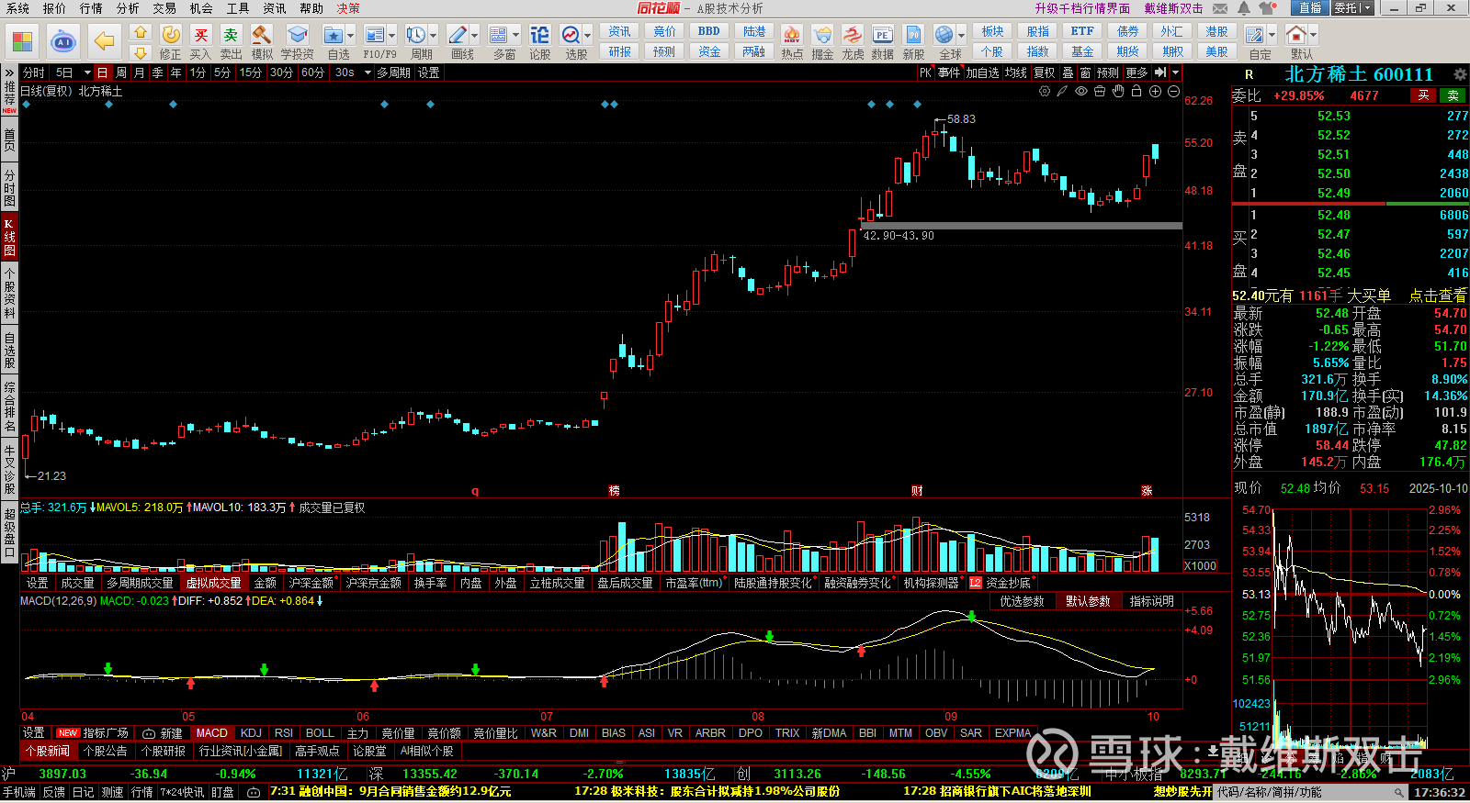Click the 港股 market button

[1216, 31]
